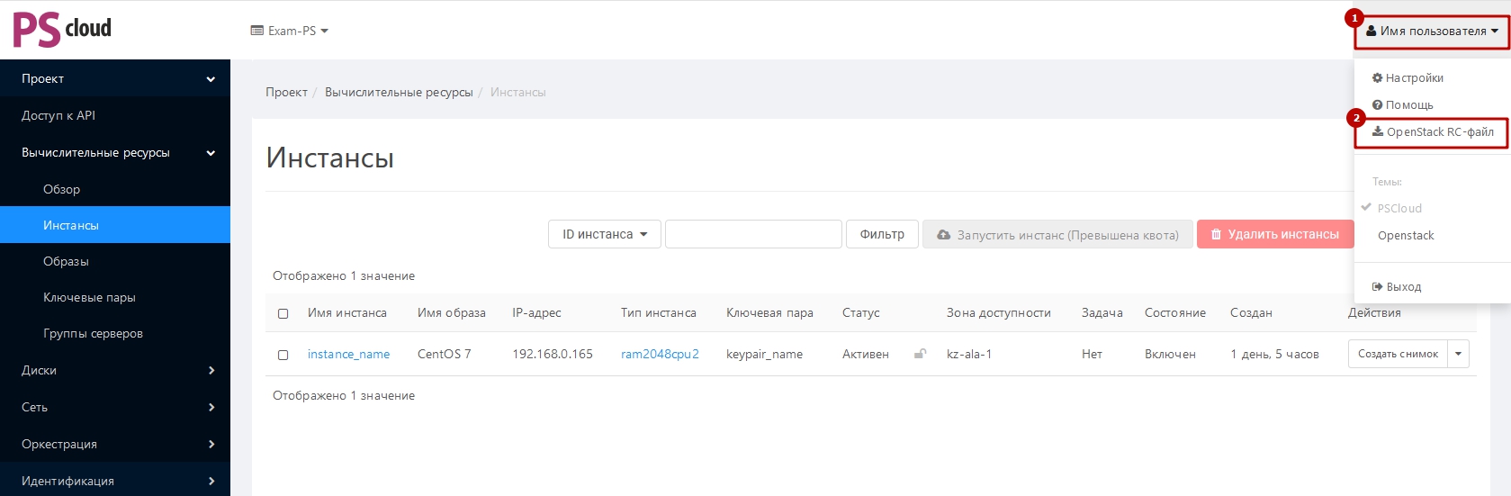The height and width of the screenshot is (496, 1511).
Task: Click the sign-out icon next to Выход
Action: point(1377,287)
